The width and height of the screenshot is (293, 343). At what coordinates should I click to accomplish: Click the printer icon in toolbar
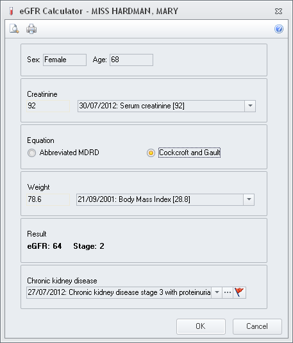click(31, 29)
